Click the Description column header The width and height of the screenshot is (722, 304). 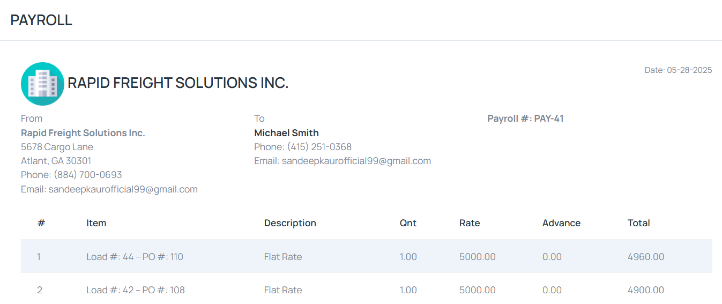(290, 223)
